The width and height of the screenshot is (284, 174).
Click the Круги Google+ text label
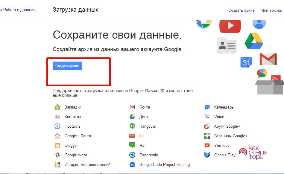click(x=227, y=126)
